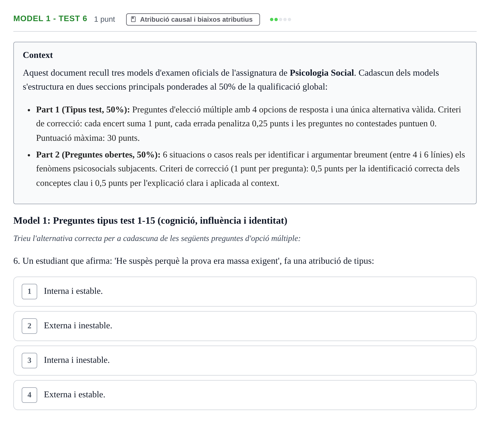Select answer option 1 'Interna i estable.'
The height and width of the screenshot is (424, 490).
(245, 292)
